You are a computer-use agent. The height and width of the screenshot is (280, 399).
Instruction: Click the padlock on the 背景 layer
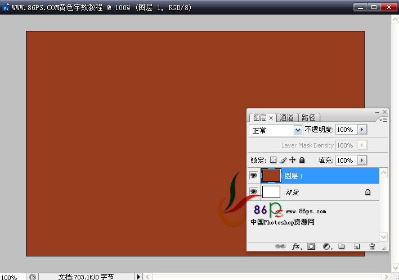pos(367,192)
